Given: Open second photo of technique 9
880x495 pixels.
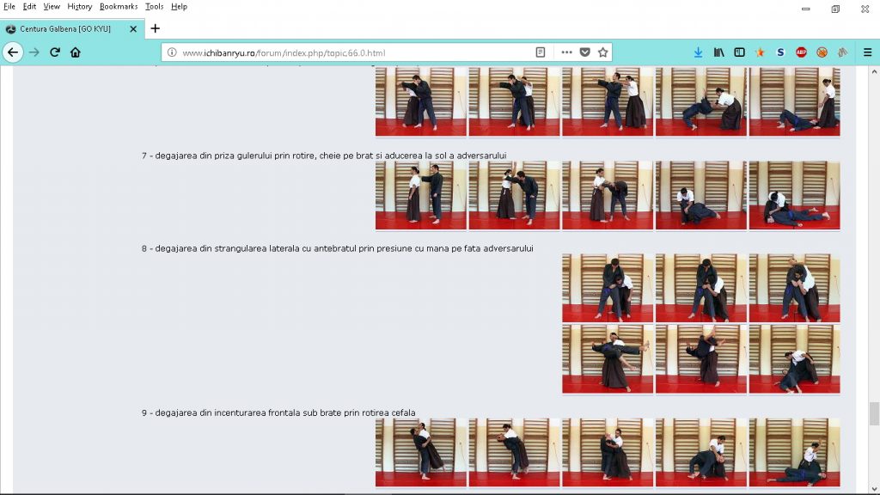Looking at the screenshot, I should 514,452.
